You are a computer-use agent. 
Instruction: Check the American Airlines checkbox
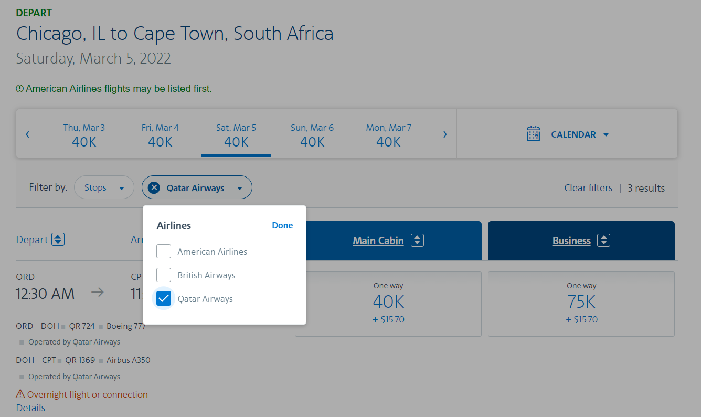[164, 252]
